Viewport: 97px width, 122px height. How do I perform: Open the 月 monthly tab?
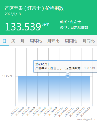click(22, 41)
